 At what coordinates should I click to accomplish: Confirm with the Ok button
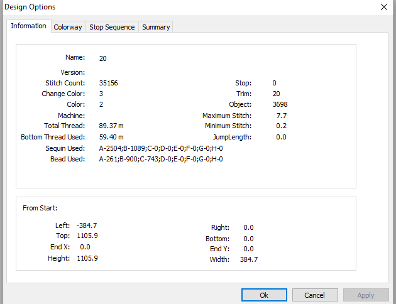click(264, 295)
